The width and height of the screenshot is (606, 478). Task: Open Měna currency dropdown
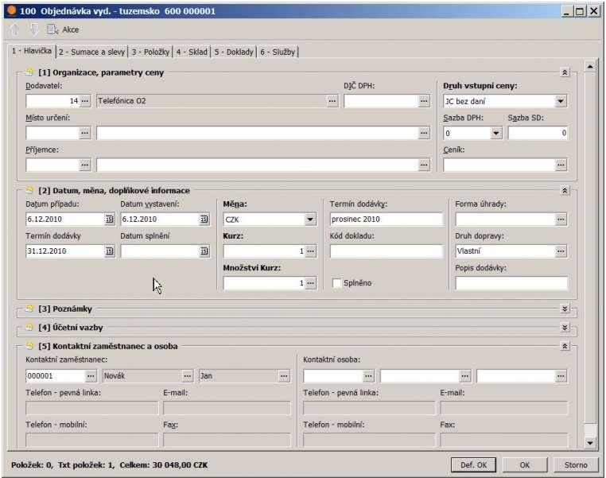click(x=310, y=220)
